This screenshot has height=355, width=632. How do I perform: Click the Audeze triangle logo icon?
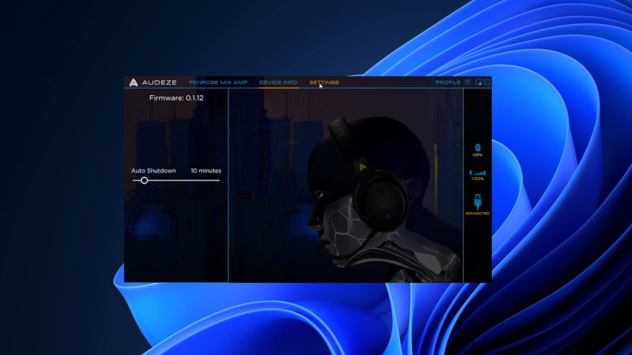point(133,83)
